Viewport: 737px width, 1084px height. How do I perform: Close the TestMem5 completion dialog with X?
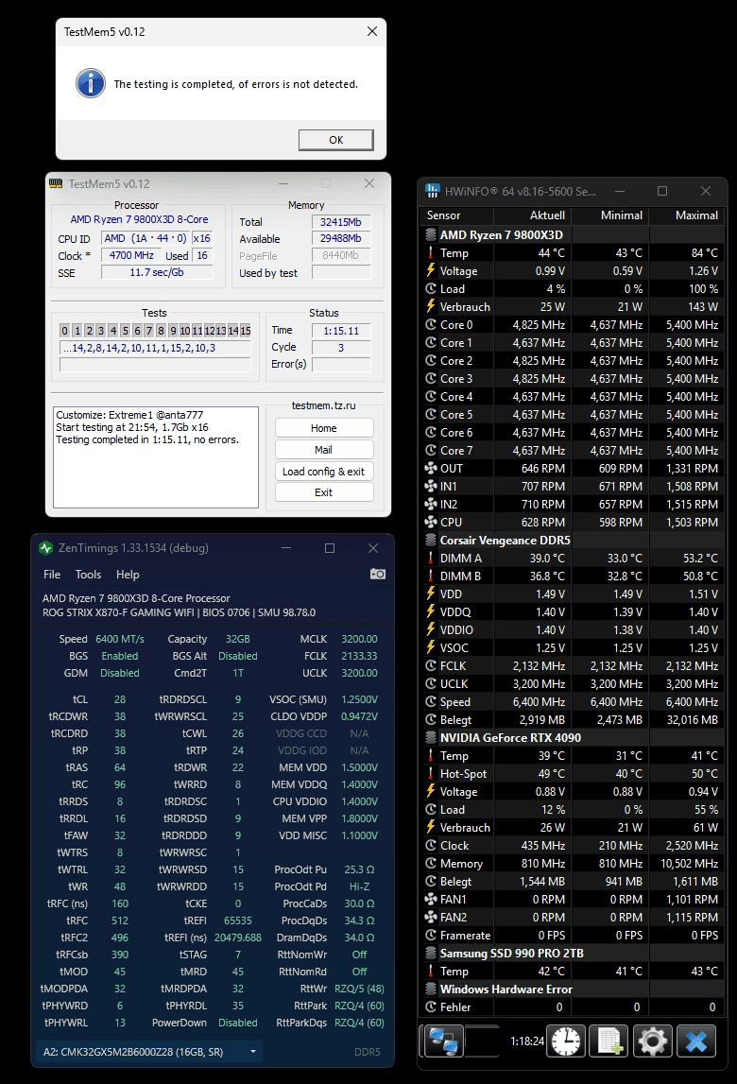pos(372,31)
